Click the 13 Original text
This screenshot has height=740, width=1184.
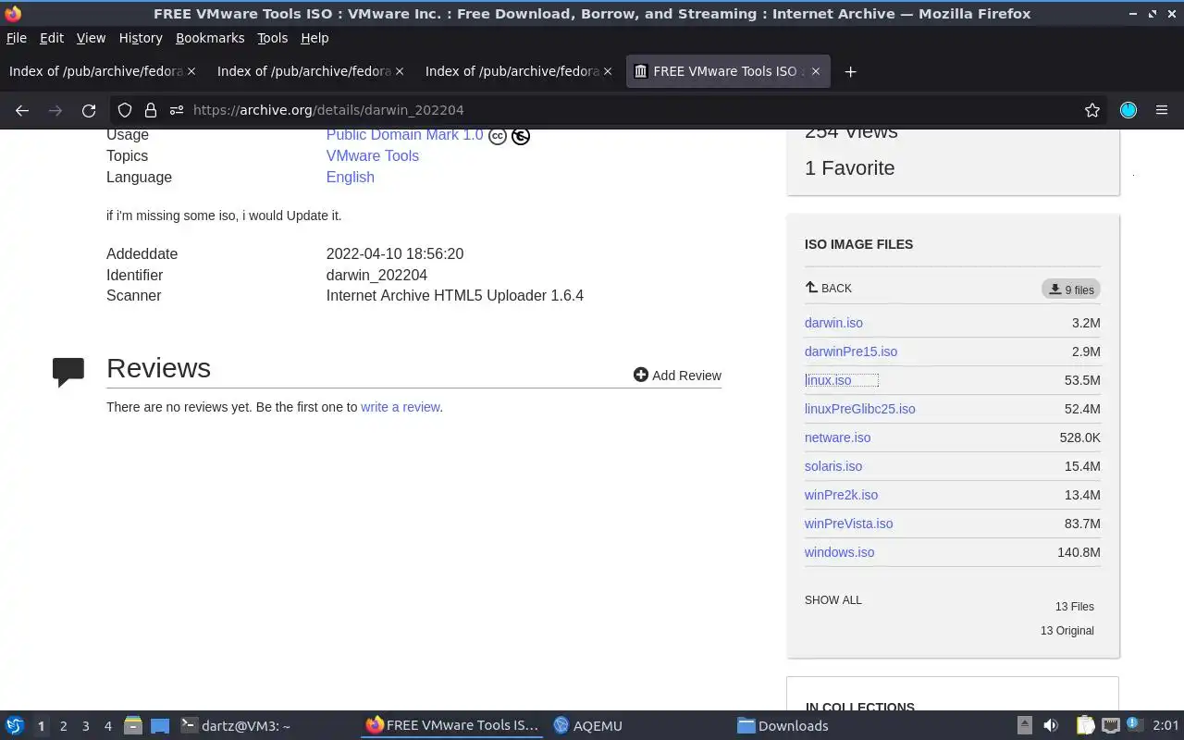pos(1067,631)
